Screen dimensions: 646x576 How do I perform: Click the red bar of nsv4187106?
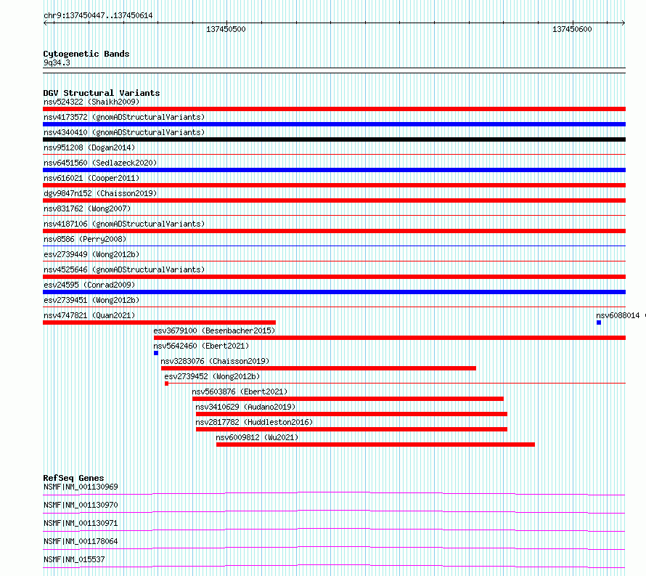[334, 231]
